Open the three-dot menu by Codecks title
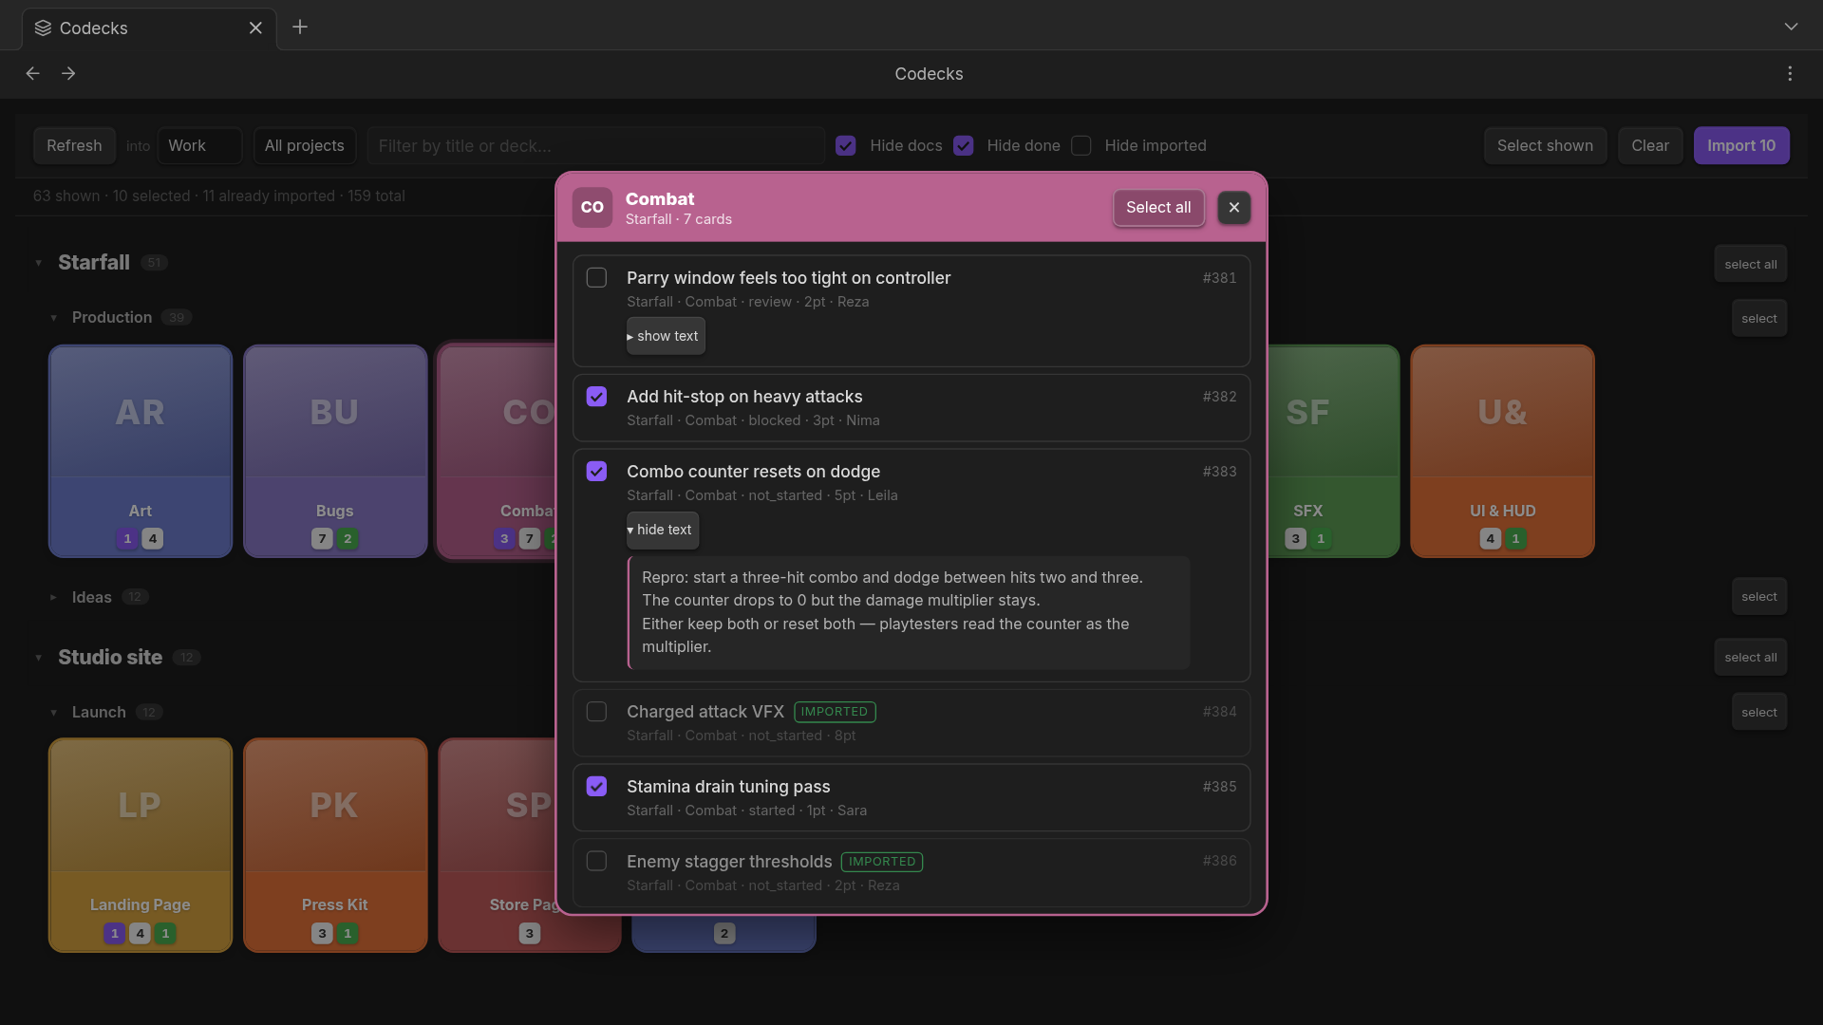This screenshot has width=1823, height=1025. pyautogui.click(x=1790, y=73)
